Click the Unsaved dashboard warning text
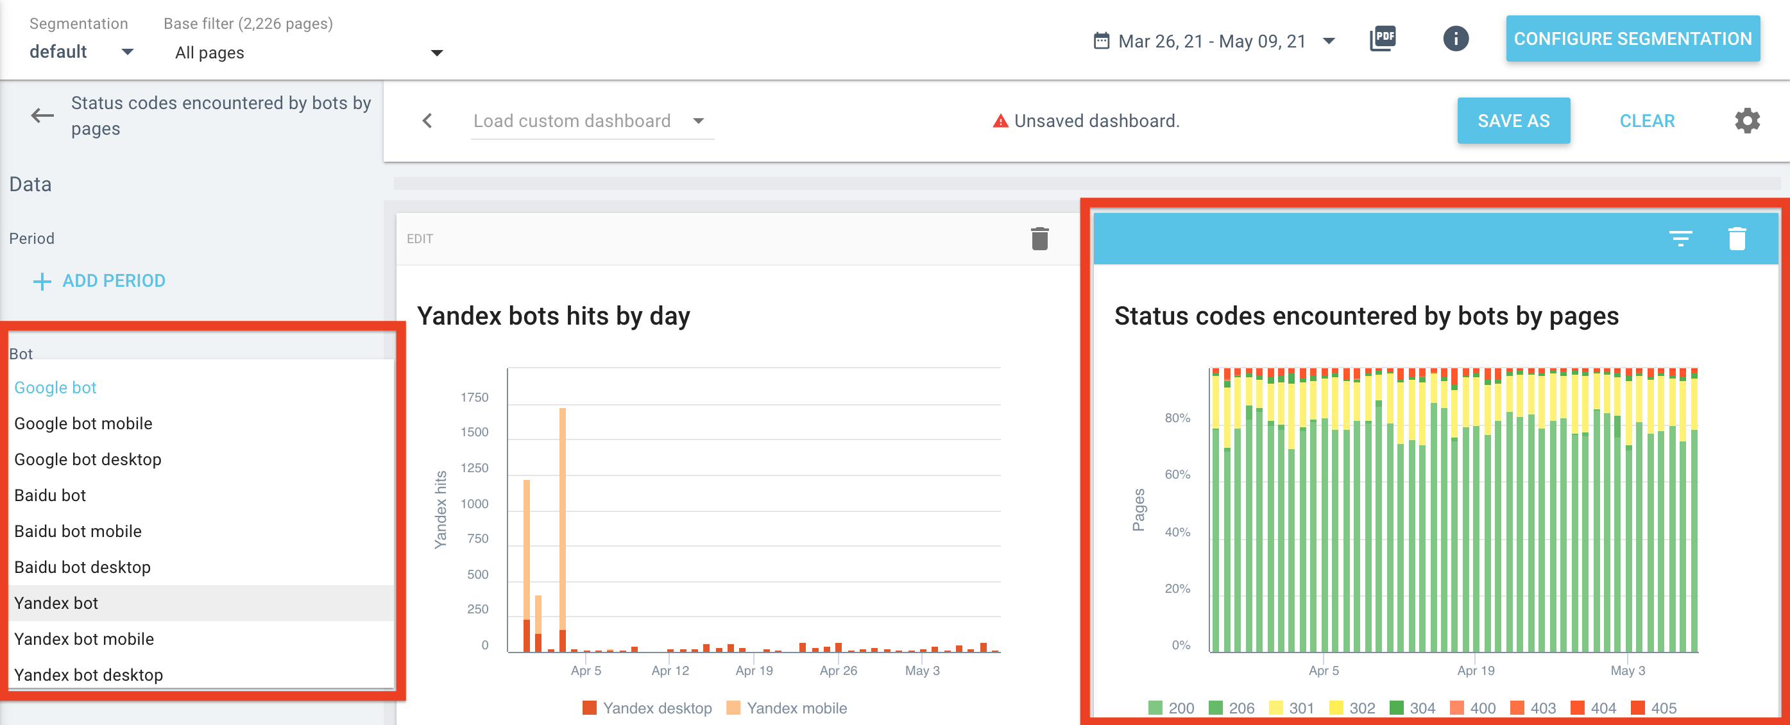 coord(1096,121)
